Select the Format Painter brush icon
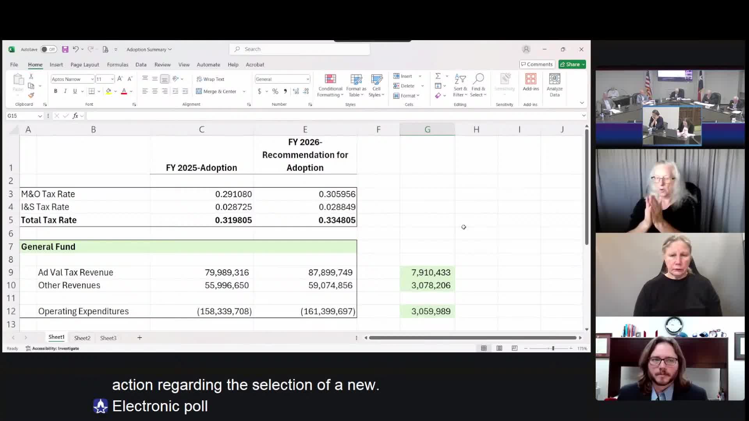This screenshot has height=421, width=749. tap(31, 96)
